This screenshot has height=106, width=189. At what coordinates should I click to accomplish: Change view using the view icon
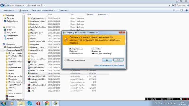[x=174, y=11]
